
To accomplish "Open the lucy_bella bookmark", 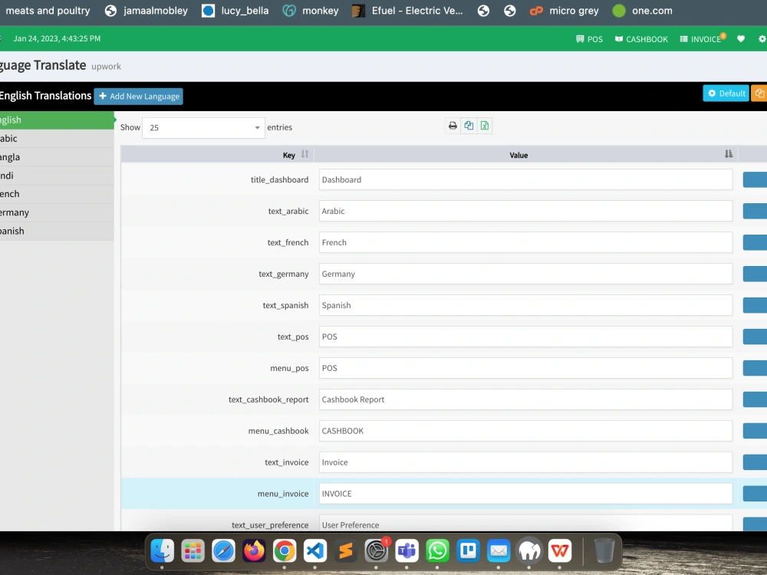I will [x=235, y=11].
